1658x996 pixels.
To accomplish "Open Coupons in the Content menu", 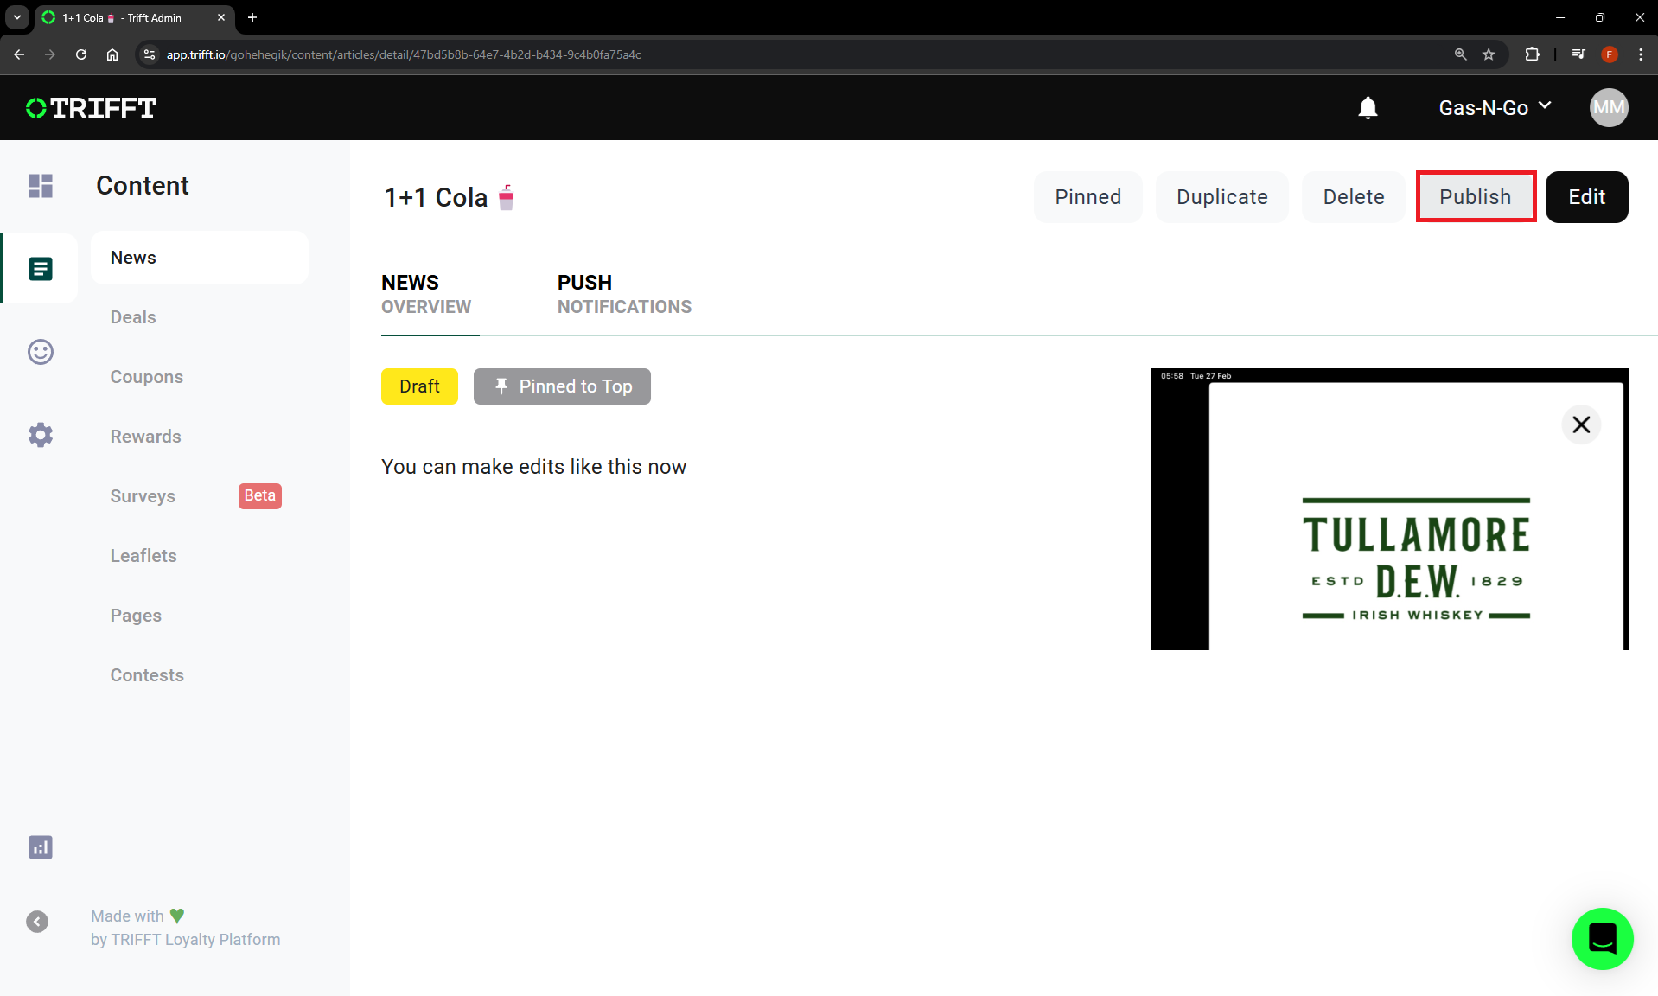I will 147,377.
